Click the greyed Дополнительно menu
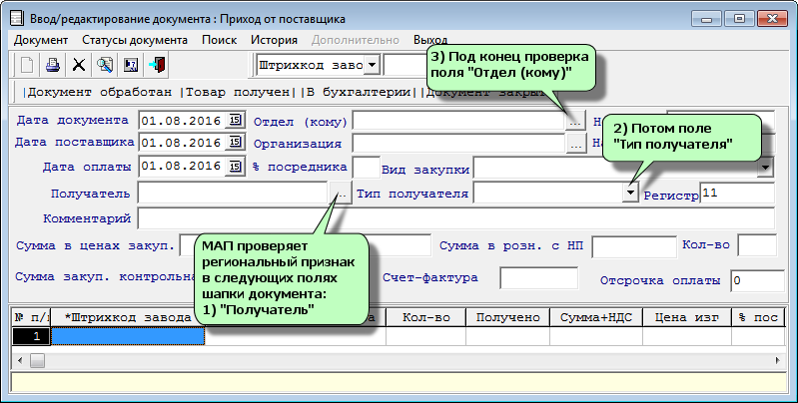 (x=356, y=40)
